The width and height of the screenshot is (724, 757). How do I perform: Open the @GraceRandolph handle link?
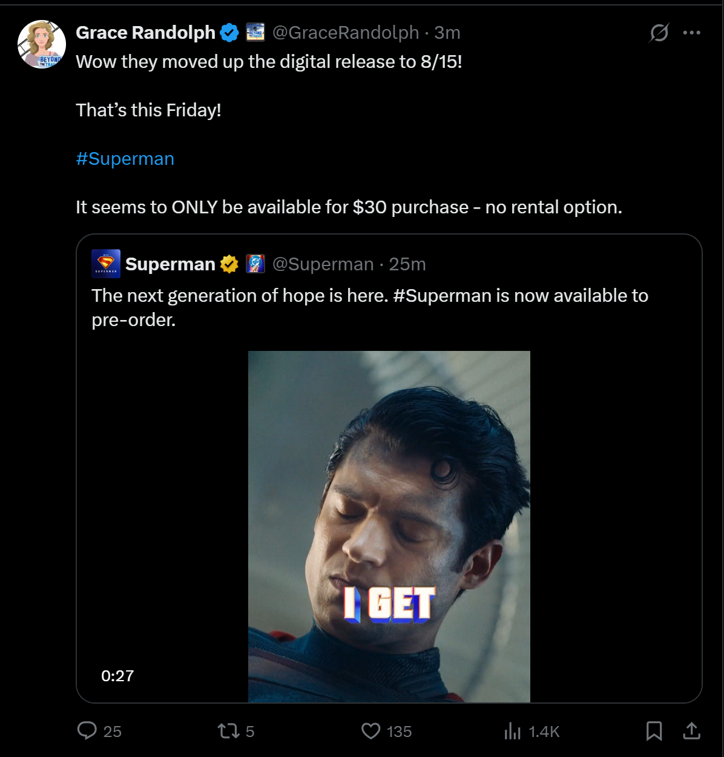tap(346, 33)
